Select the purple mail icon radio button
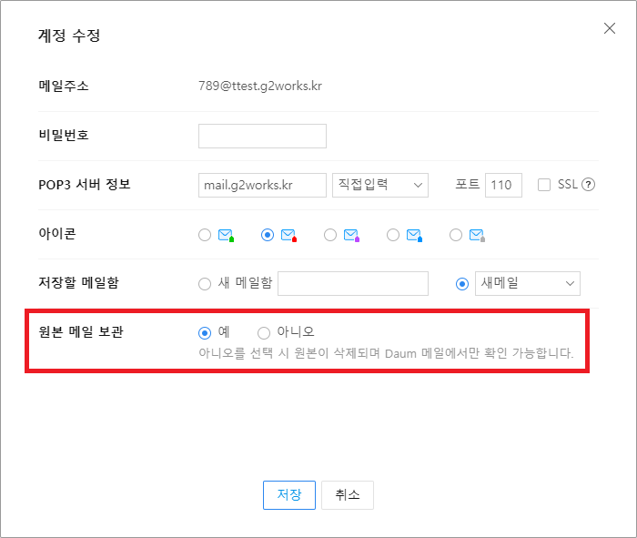The width and height of the screenshot is (637, 538). click(330, 235)
